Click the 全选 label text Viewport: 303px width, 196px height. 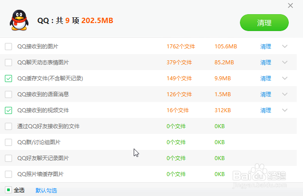tap(19, 190)
